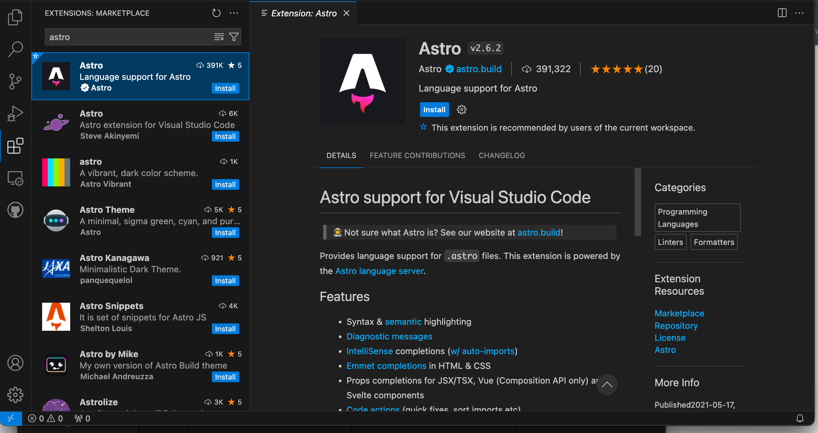Open the Manage gear in activity bar

15,395
